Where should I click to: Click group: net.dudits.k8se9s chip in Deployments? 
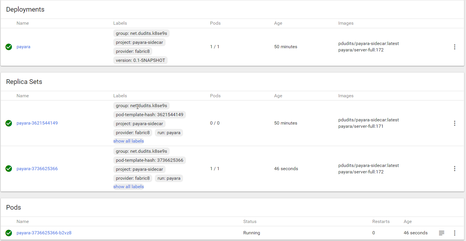(x=141, y=33)
